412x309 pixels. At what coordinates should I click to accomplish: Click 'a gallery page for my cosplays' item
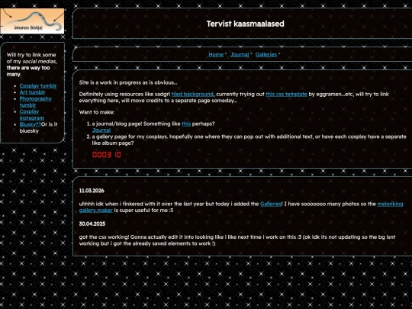[x=249, y=140]
